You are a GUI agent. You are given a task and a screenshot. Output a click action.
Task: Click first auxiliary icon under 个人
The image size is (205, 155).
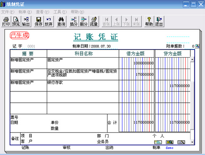pyautogui.click(x=158, y=142)
